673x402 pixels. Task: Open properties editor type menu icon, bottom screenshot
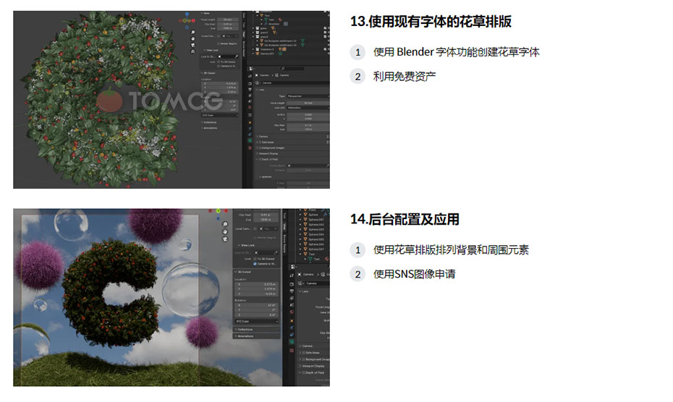point(293,267)
